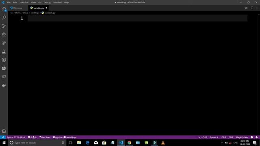Change Spaces: 4 indentation setting

(214, 137)
